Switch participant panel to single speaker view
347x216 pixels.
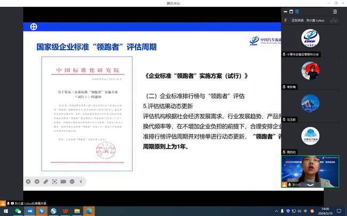pos(292,12)
